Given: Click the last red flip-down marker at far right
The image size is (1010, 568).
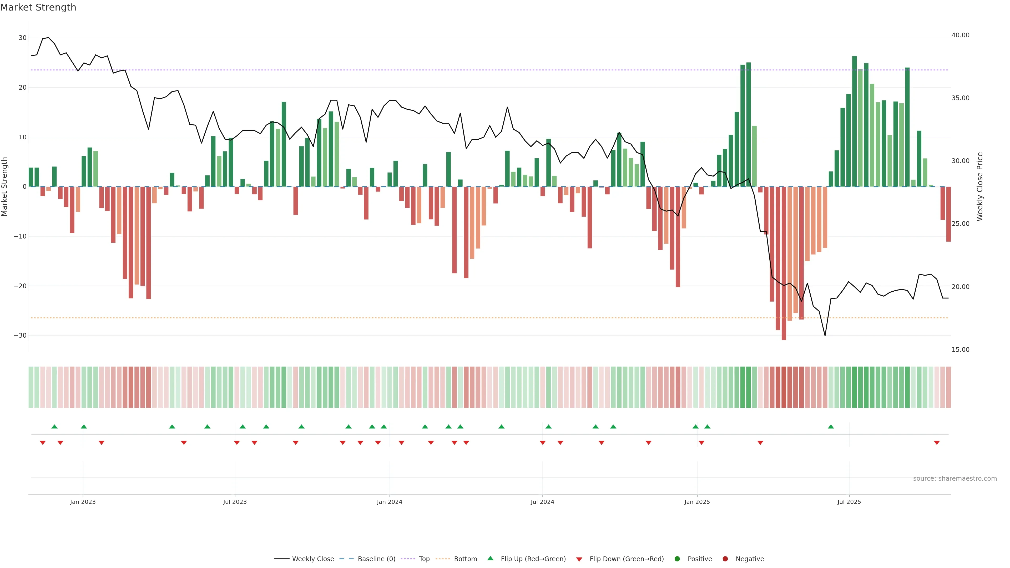Looking at the screenshot, I should (x=937, y=443).
